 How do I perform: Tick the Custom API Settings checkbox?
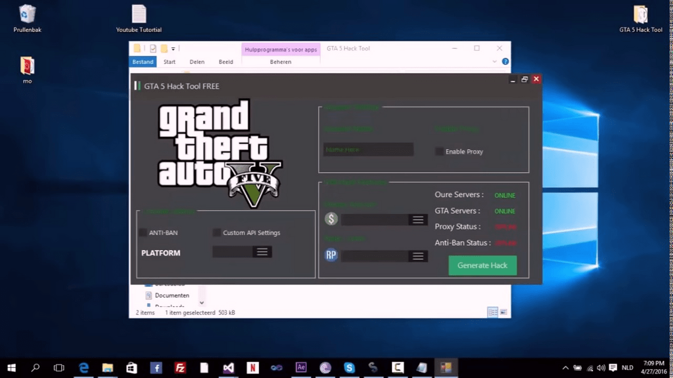[x=217, y=232]
